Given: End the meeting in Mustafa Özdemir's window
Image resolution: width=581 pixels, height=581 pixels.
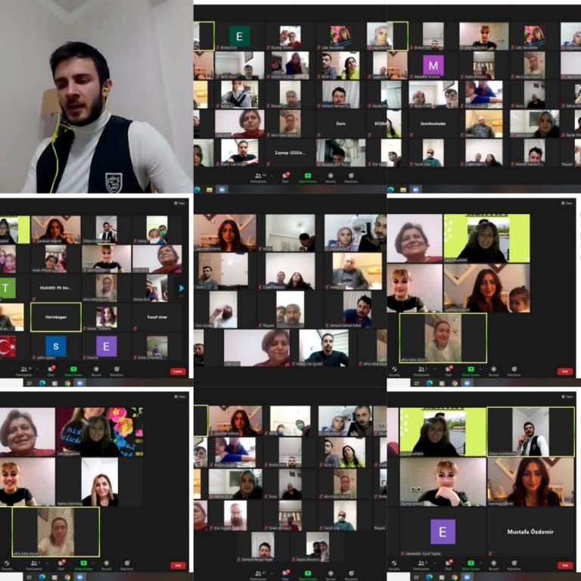Looking at the screenshot, I should [x=564, y=565].
